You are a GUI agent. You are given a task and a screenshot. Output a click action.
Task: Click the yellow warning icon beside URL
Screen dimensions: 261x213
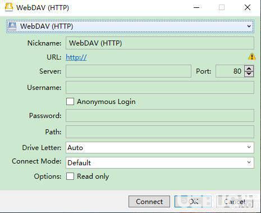252,57
